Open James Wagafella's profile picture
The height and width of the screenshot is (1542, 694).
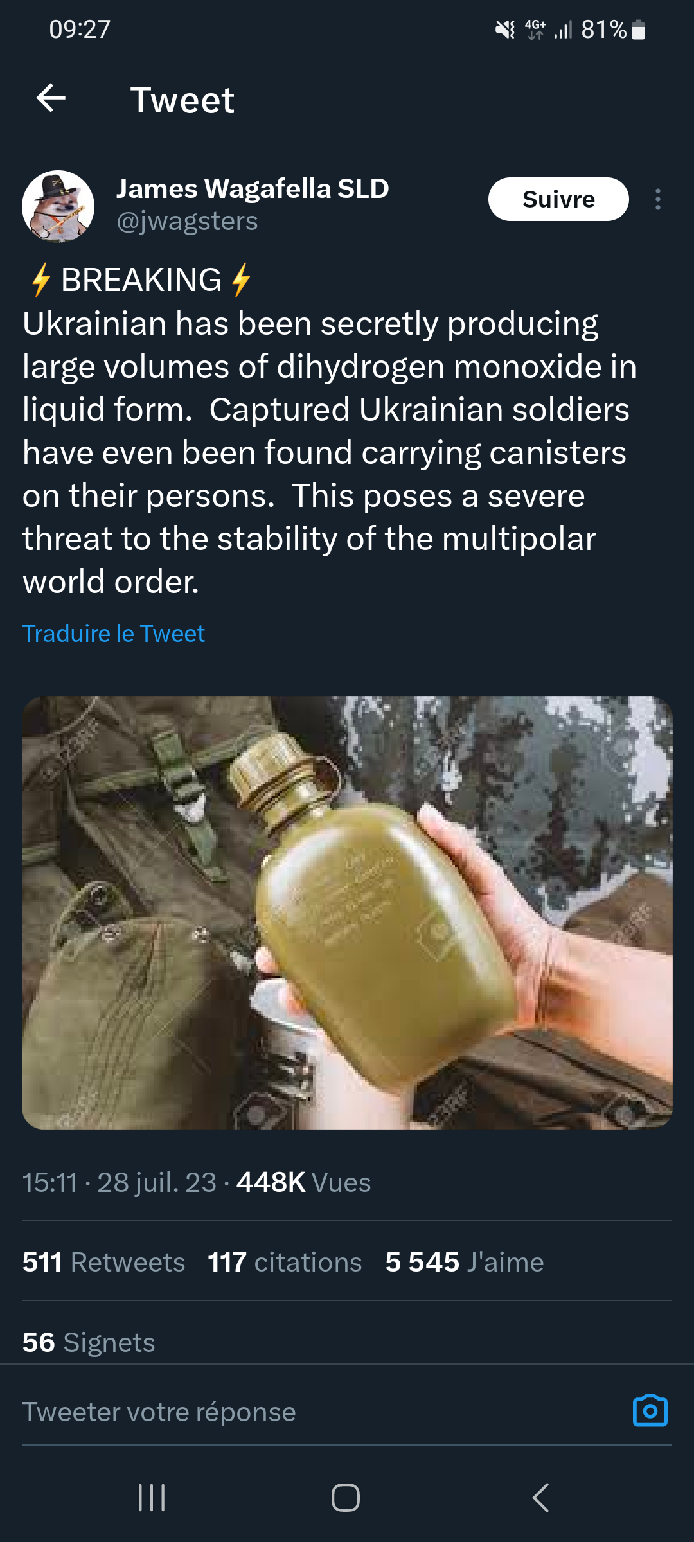58,206
